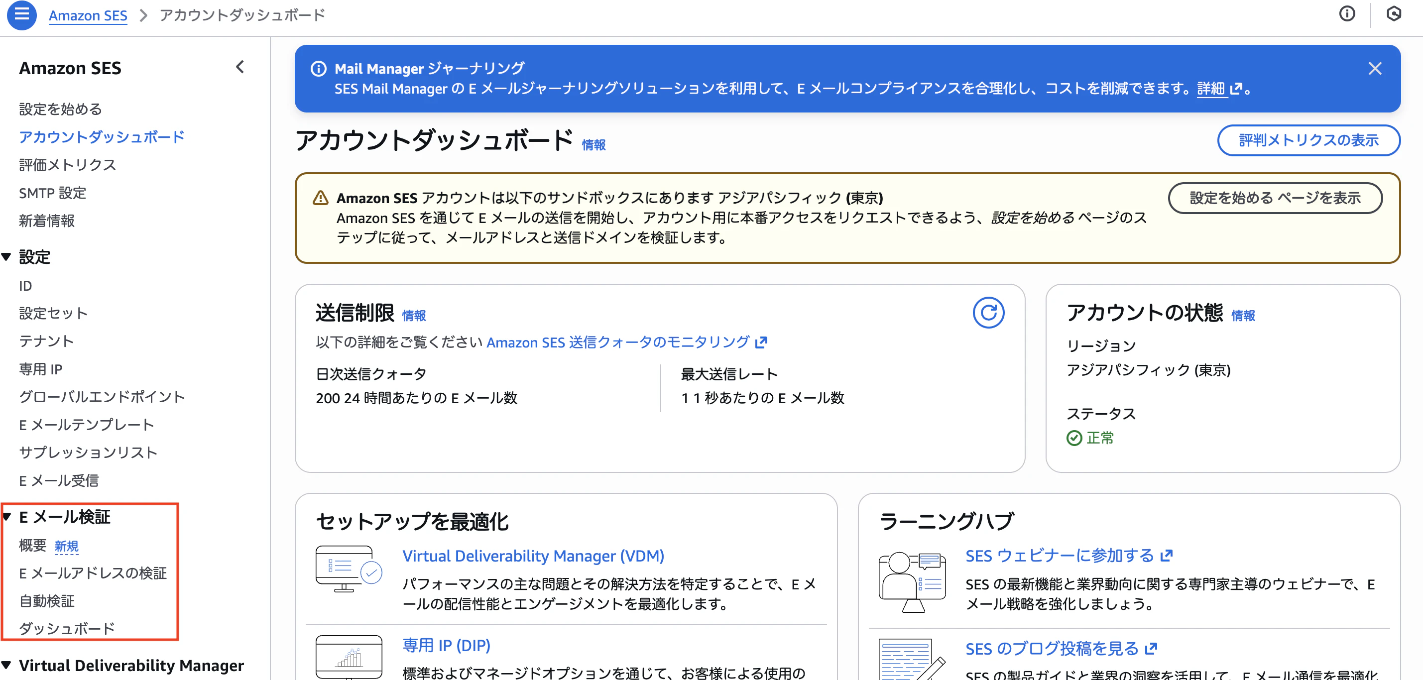Open SES のブログ投稿を見る link

click(1052, 649)
